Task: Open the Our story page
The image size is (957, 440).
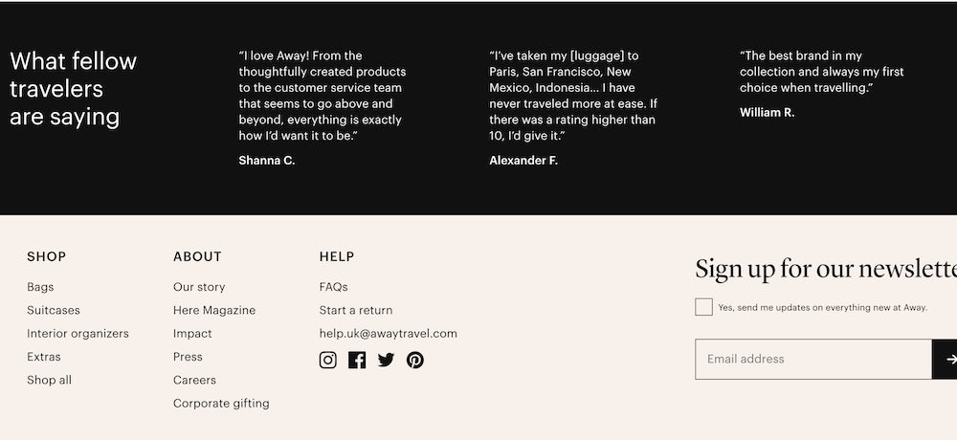Action: coord(199,287)
